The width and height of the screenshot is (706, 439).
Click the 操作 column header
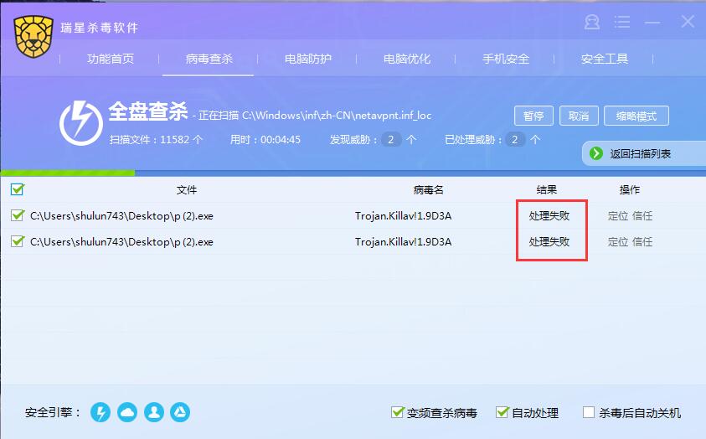[630, 190]
